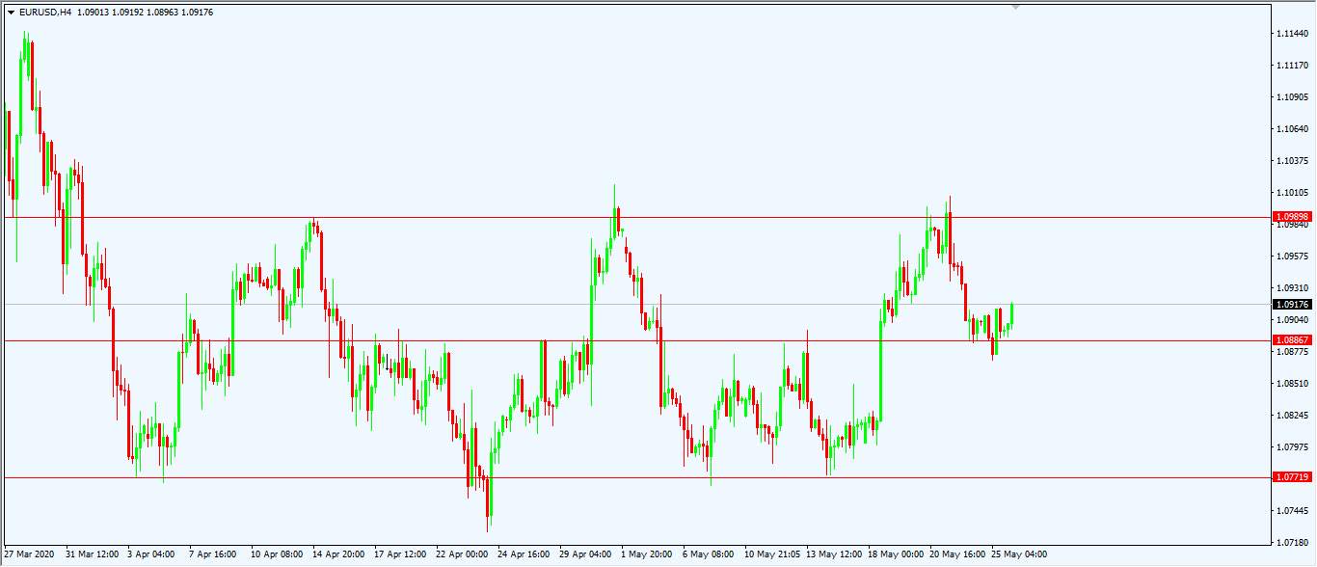1317x567 pixels.
Task: Click the 1.07180 price axis label
Action: coord(1292,543)
